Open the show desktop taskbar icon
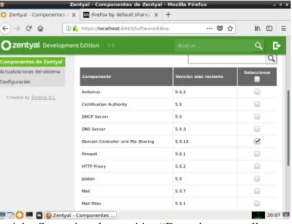This screenshot has height=224, width=292. click(x=3, y=215)
